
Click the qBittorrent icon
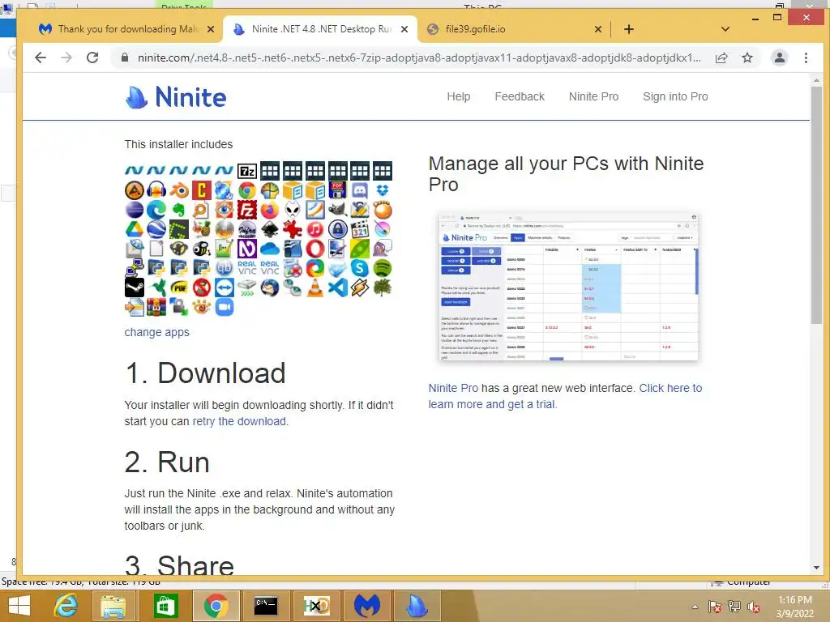(225, 268)
